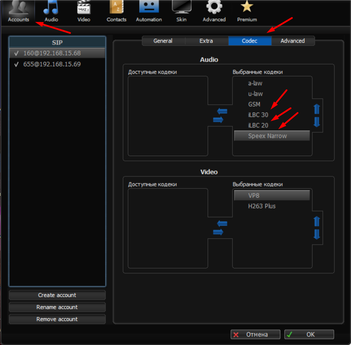This screenshot has height=345, width=351.
Task: Select the H263 Plus video codec
Action: 272,206
